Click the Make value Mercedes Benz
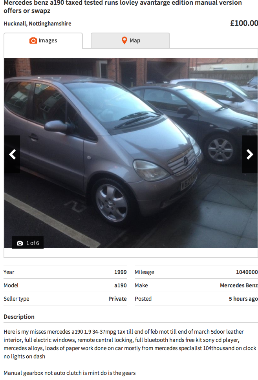258x380 pixels. [239, 285]
